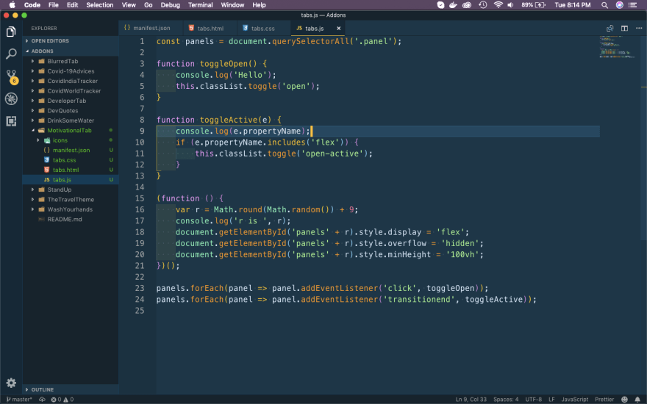This screenshot has width=647, height=404.
Task: Open Source Control view with badge
Action: coord(11,76)
